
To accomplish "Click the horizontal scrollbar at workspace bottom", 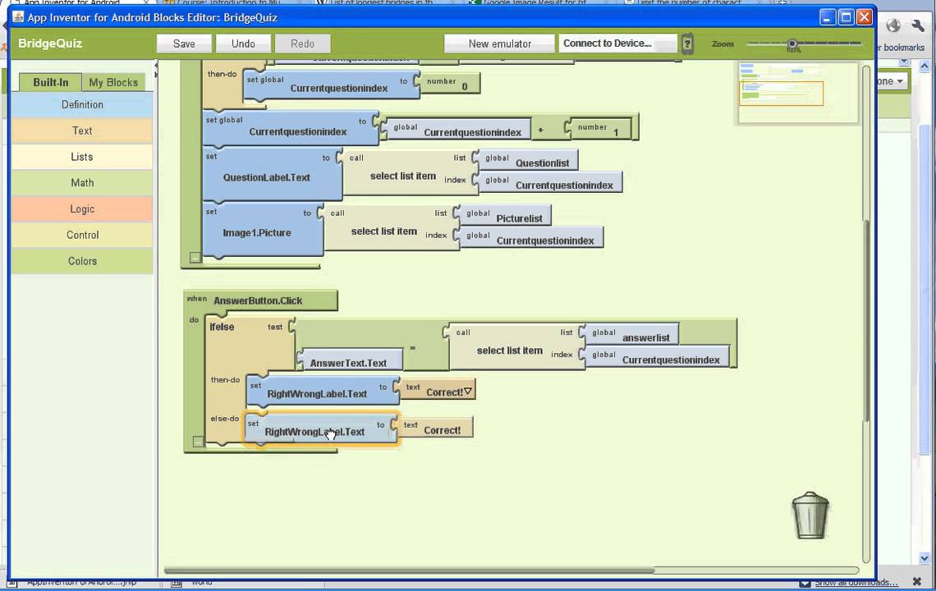I will pos(409,570).
